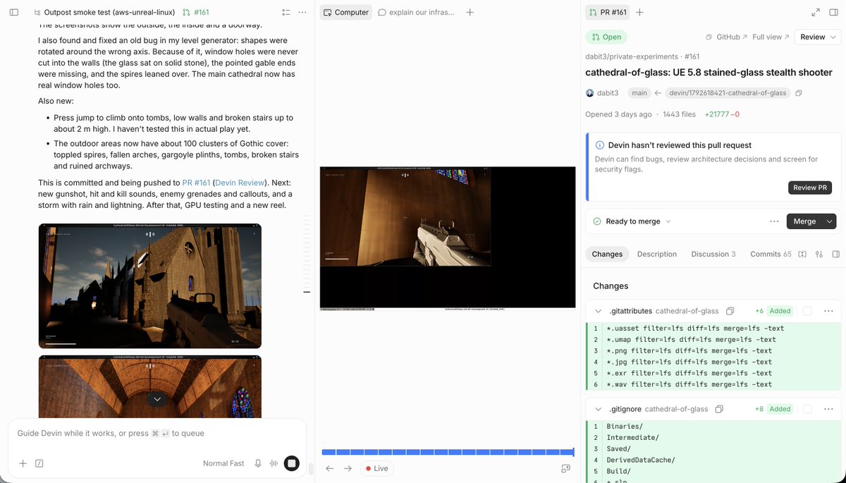The image size is (846, 483).
Task: Click the blue Computer timeline progress bar
Action: click(448, 452)
